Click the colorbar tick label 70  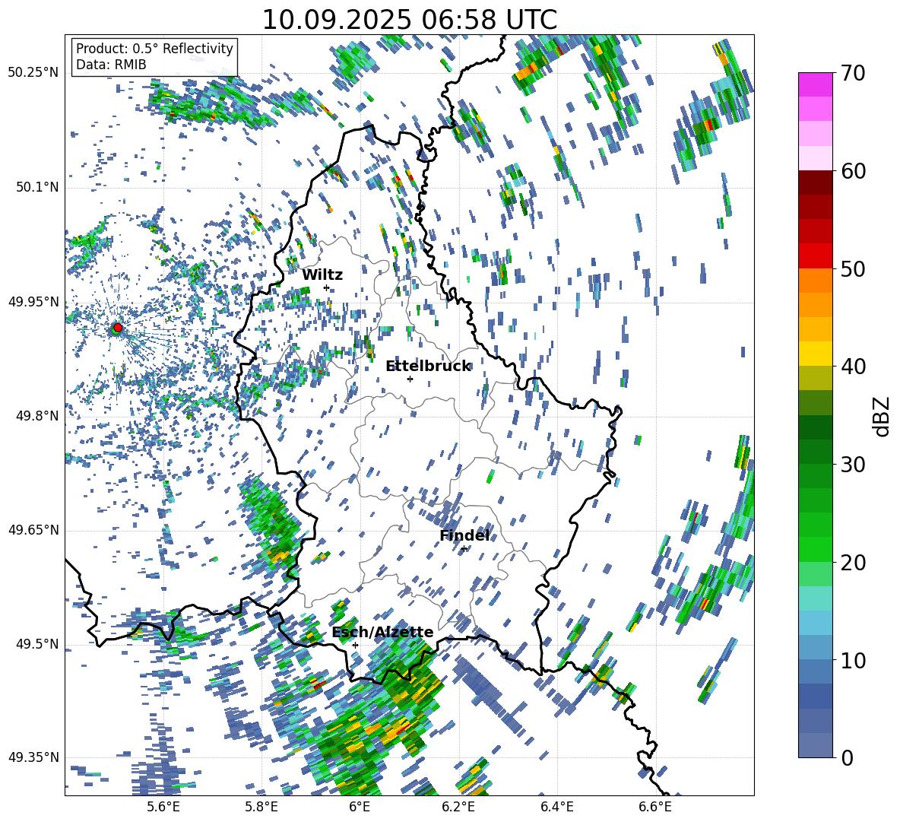853,73
